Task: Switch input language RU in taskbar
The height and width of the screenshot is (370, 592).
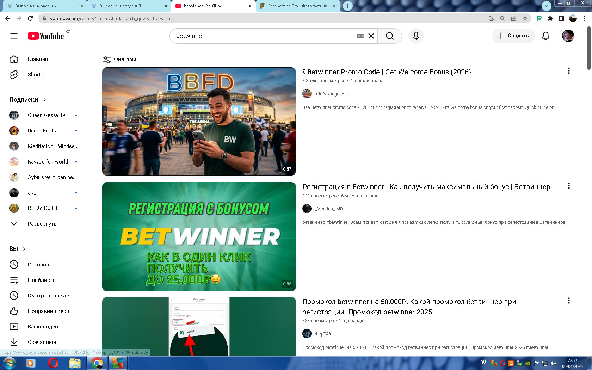Action: click(x=483, y=362)
